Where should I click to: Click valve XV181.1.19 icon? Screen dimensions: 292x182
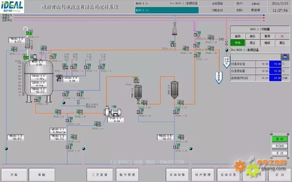tap(181, 137)
